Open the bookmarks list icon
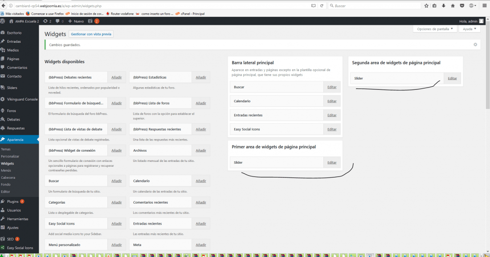This screenshot has height=257, width=490. pyautogui.click(x=434, y=6)
